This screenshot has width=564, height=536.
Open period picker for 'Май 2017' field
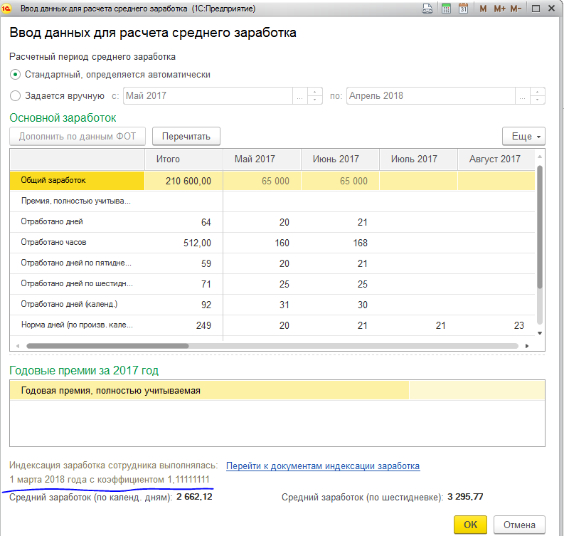tap(299, 96)
